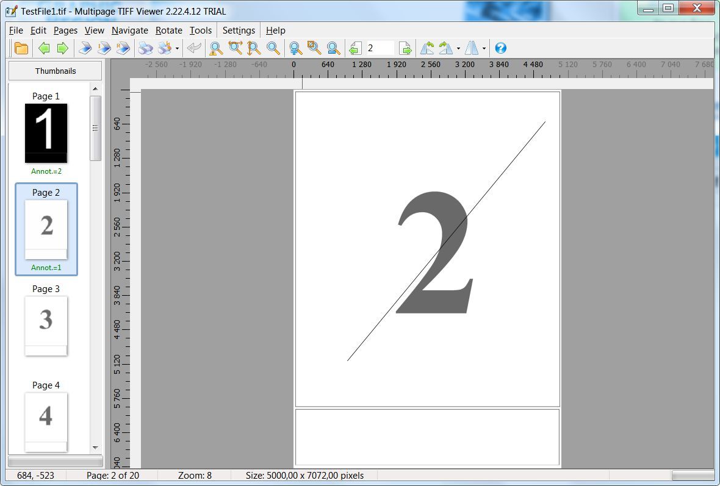The image size is (720, 486).
Task: Open the Rotate menu
Action: 169,30
